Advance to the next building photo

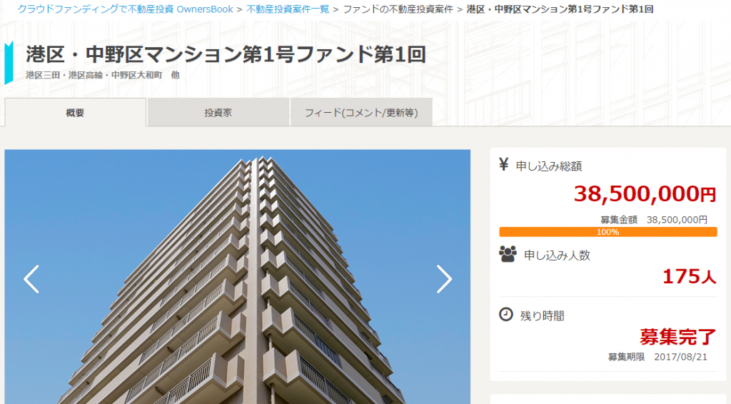point(444,279)
